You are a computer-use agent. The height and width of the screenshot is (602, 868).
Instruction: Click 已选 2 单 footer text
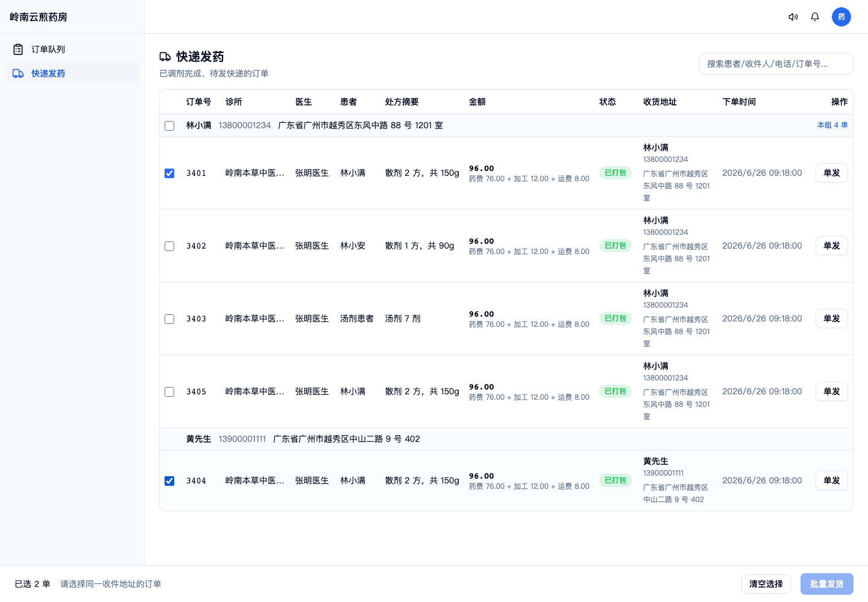point(33,584)
